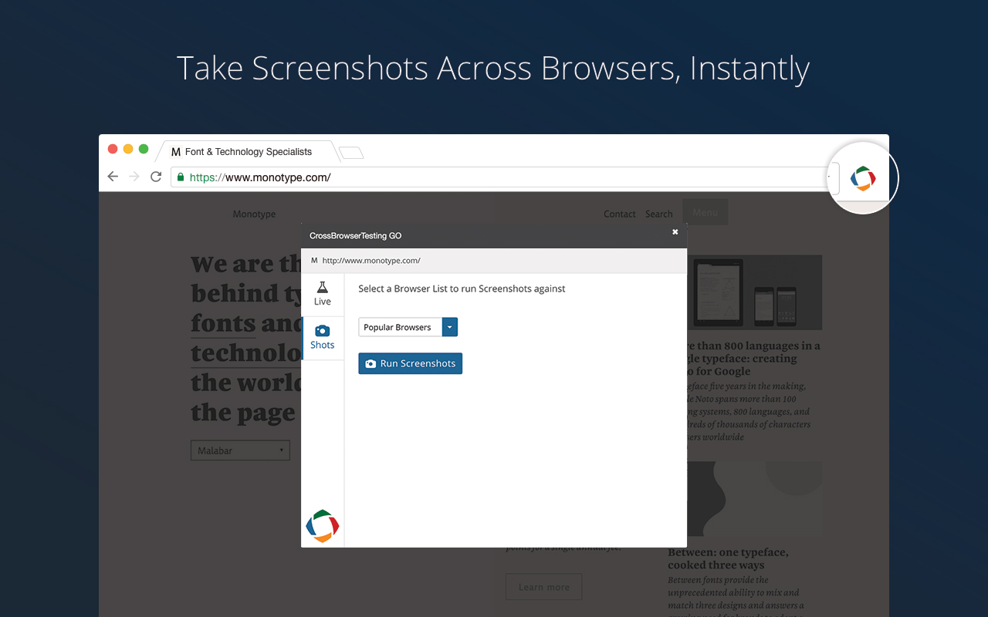The height and width of the screenshot is (617, 988).
Task: Open the Live tab with flask icon
Action: pos(323,294)
